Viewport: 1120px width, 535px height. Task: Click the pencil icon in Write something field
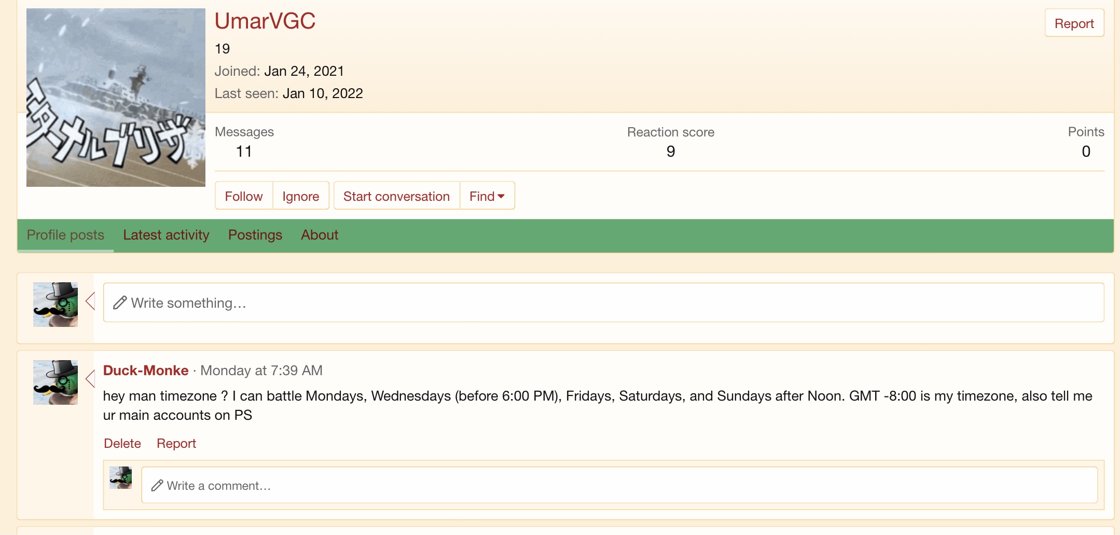(120, 303)
